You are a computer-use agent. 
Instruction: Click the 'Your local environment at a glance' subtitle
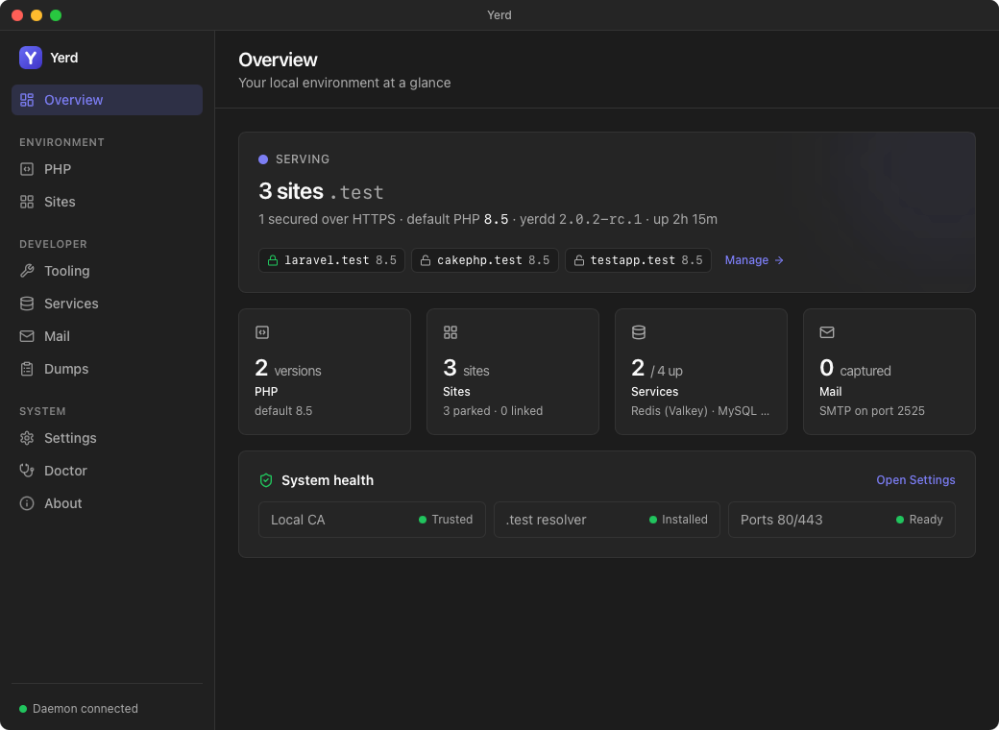click(x=345, y=83)
